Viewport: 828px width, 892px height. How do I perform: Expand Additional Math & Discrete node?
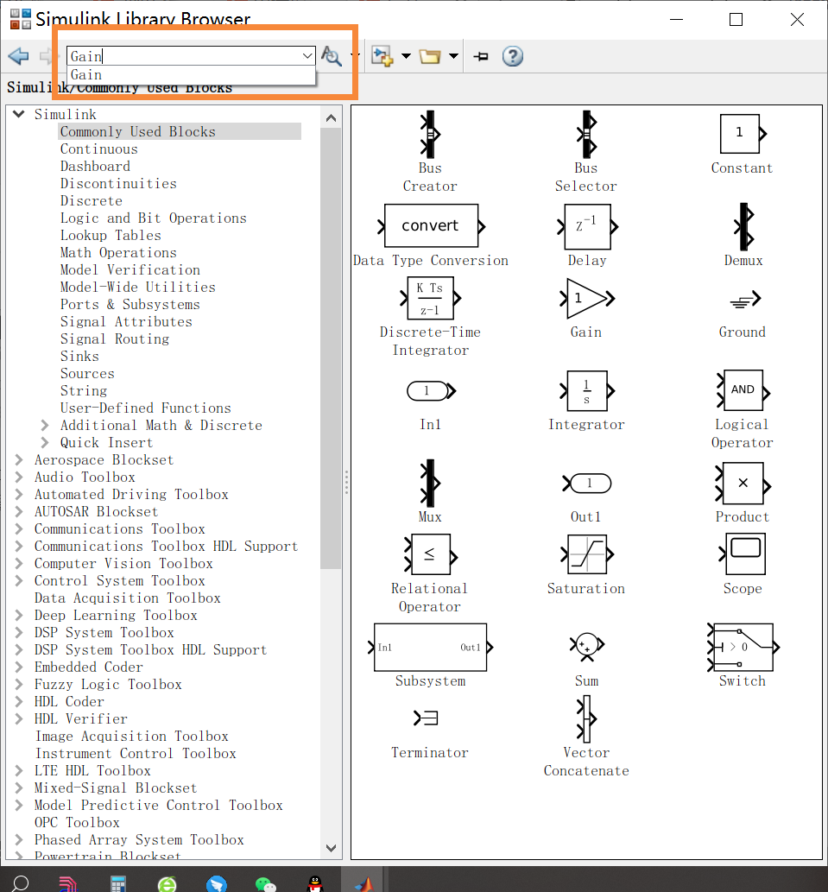click(x=45, y=426)
